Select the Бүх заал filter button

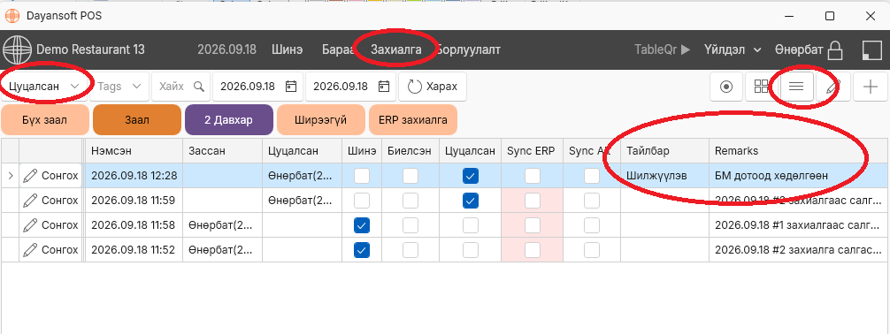pyautogui.click(x=45, y=119)
